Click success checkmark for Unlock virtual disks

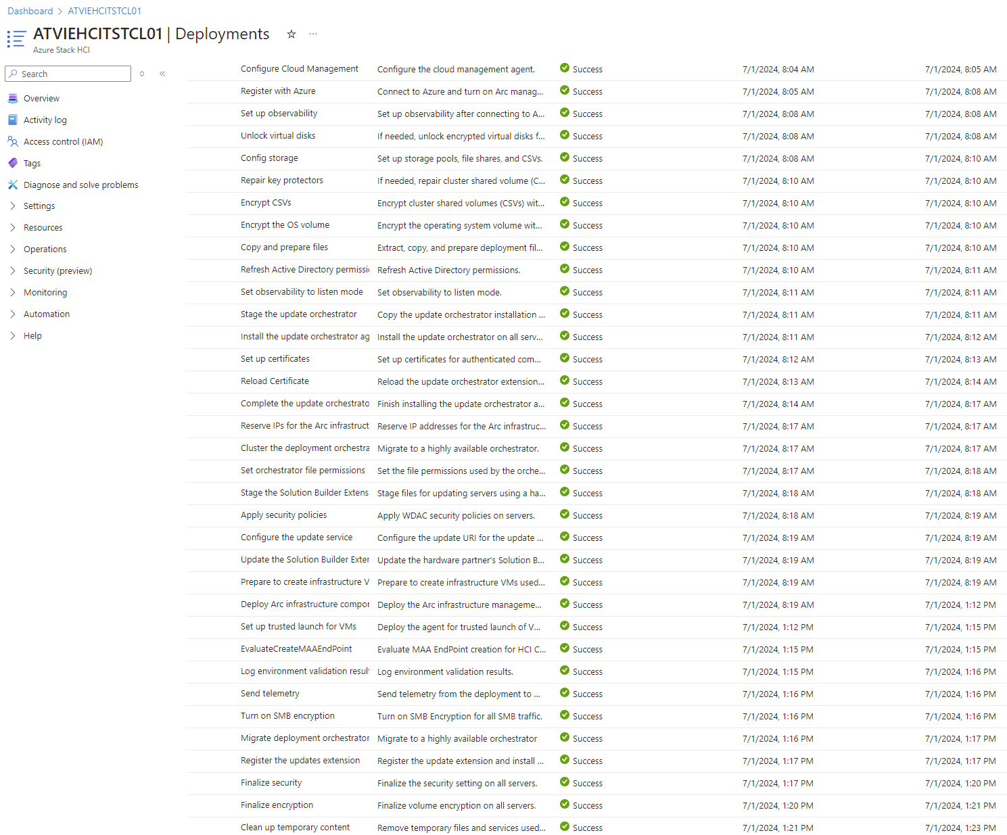[565, 135]
